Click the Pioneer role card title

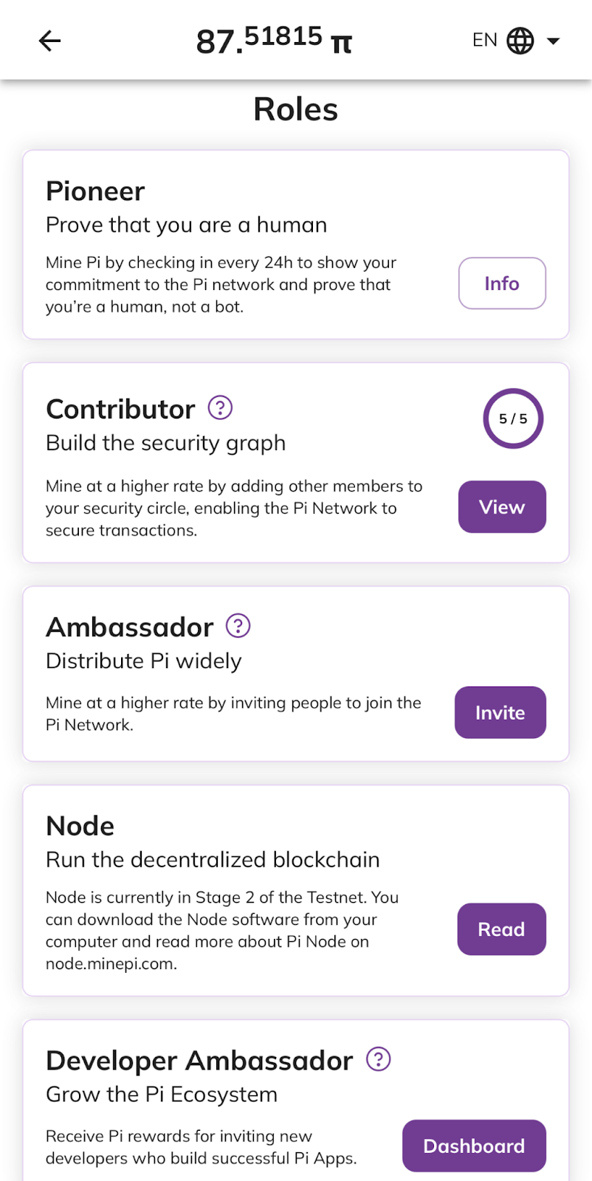[95, 191]
